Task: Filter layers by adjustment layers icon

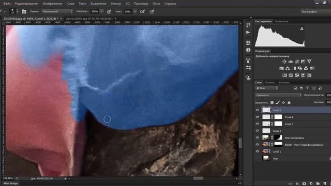Action: tap(302, 88)
